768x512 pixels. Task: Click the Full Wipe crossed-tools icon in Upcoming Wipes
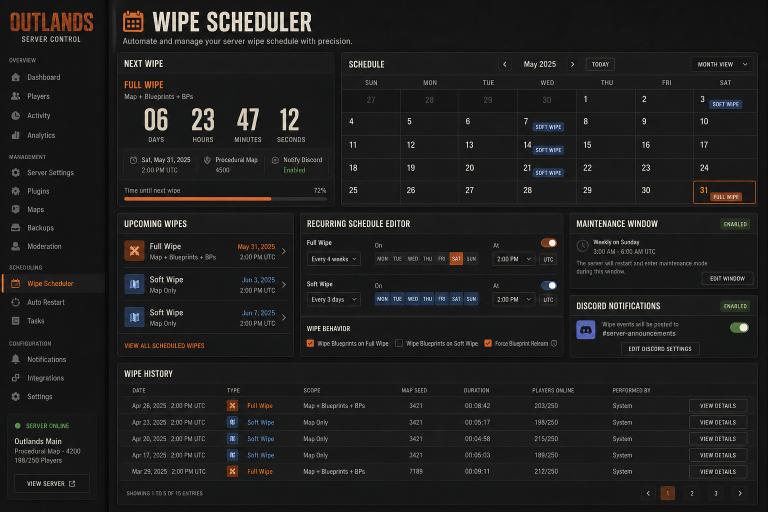coord(134,251)
